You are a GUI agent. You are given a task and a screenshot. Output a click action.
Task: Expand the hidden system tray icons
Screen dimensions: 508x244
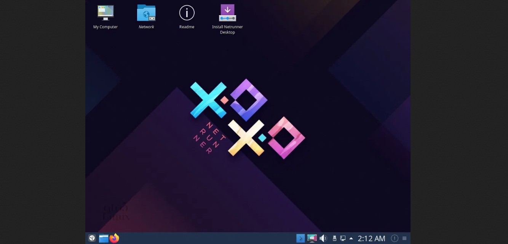351,239
